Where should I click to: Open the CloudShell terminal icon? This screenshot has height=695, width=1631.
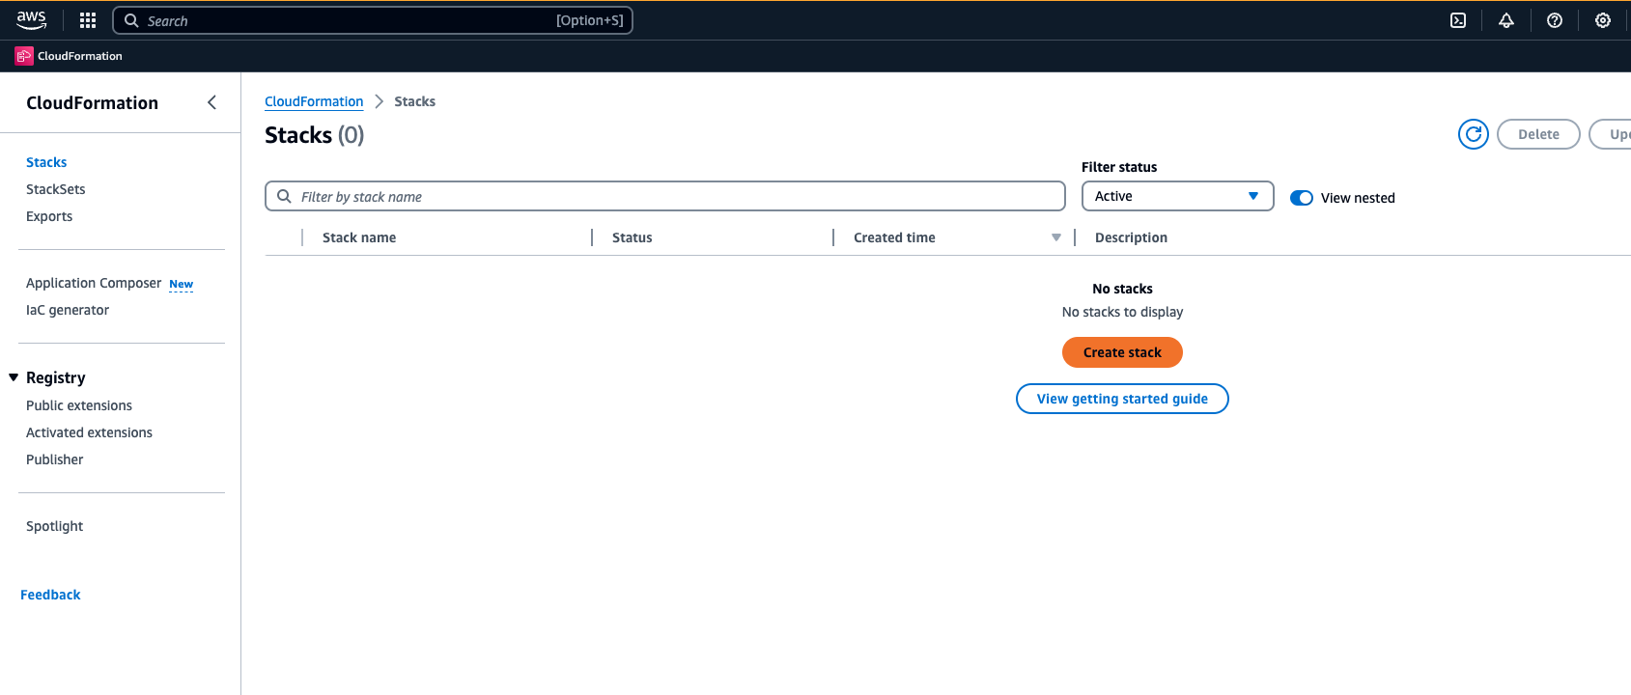[x=1458, y=20]
